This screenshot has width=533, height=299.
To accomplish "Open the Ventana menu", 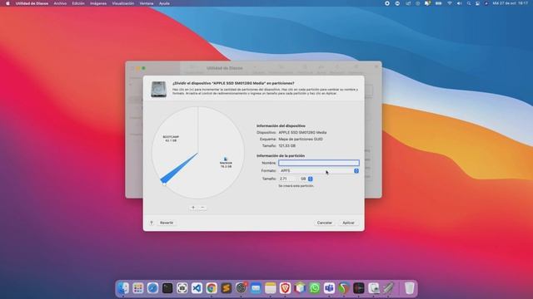I will click(x=147, y=3).
